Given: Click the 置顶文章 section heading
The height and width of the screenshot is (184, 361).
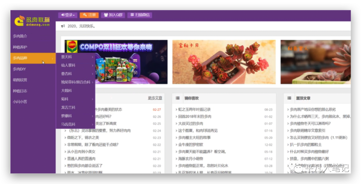Looking at the screenshot, I should [303, 98].
